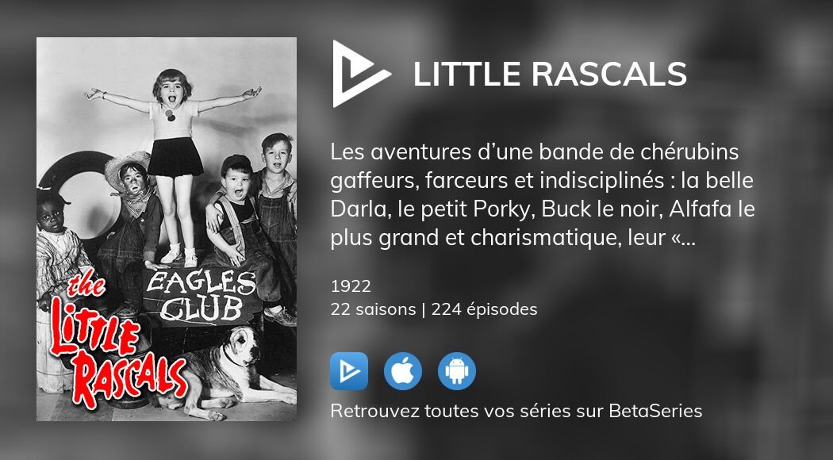Open the 224 épisodes label
The width and height of the screenshot is (833, 460).
(x=484, y=309)
